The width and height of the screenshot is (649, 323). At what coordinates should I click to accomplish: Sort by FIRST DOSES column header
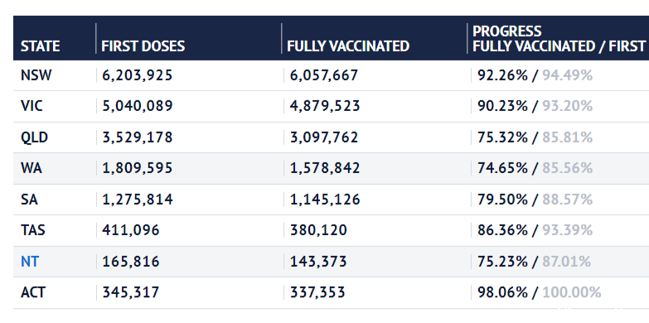143,46
